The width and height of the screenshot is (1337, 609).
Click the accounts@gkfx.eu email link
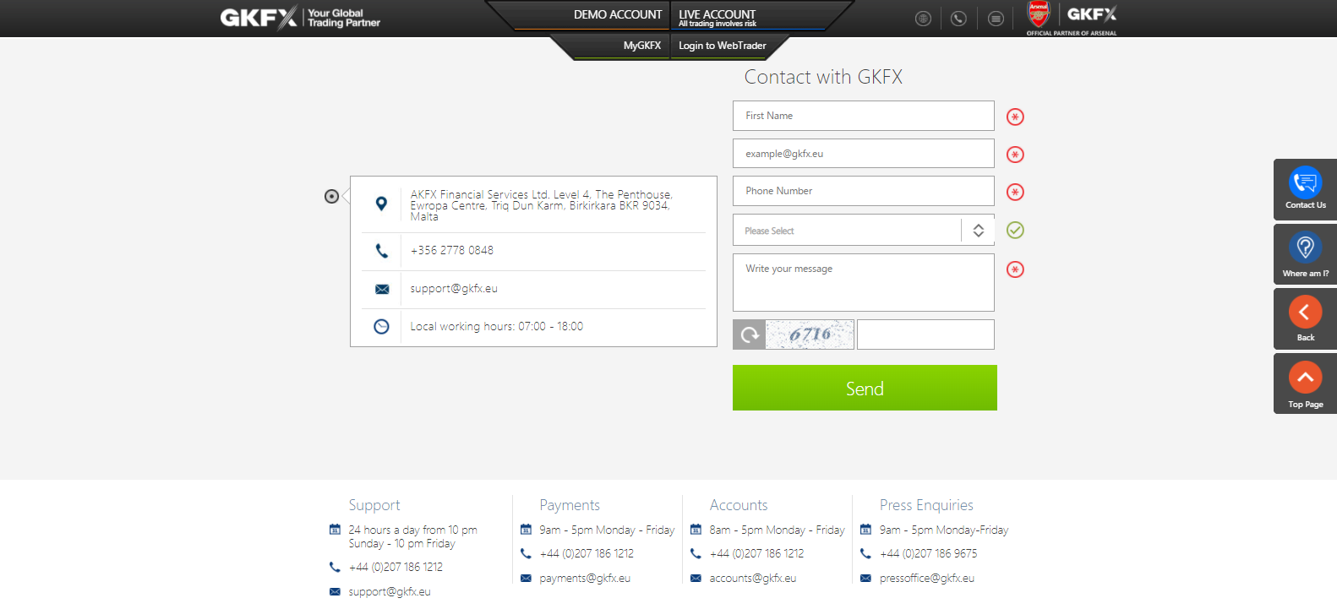click(753, 579)
